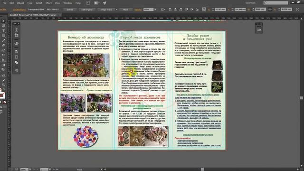The width and height of the screenshot is (304, 171).
Task: Close the booklet_flowers.ai document tab
Action: tap(60, 15)
